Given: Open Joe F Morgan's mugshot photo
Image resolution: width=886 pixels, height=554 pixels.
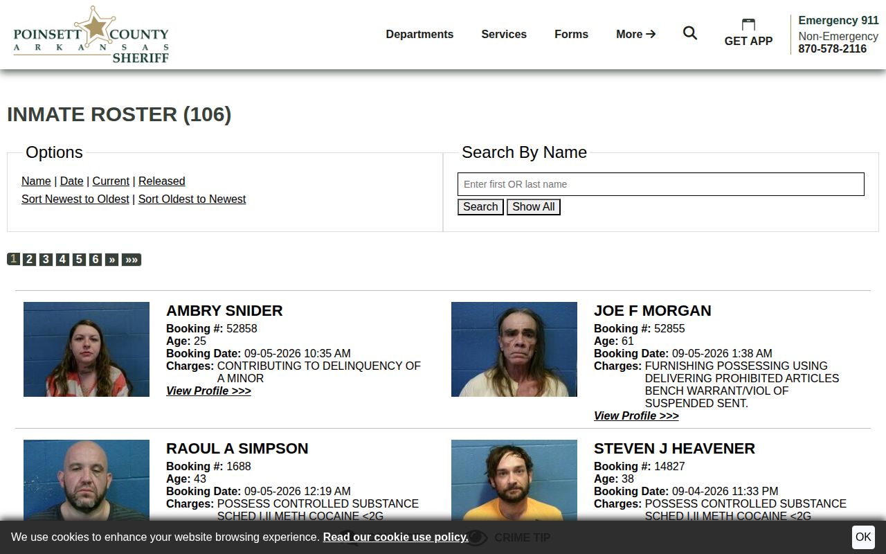Looking at the screenshot, I should point(514,349).
